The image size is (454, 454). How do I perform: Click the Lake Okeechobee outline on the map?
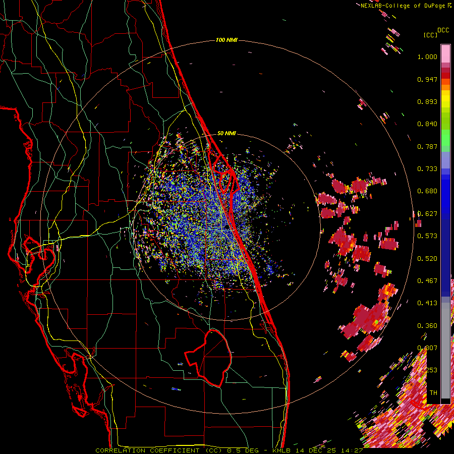[x=208, y=358]
